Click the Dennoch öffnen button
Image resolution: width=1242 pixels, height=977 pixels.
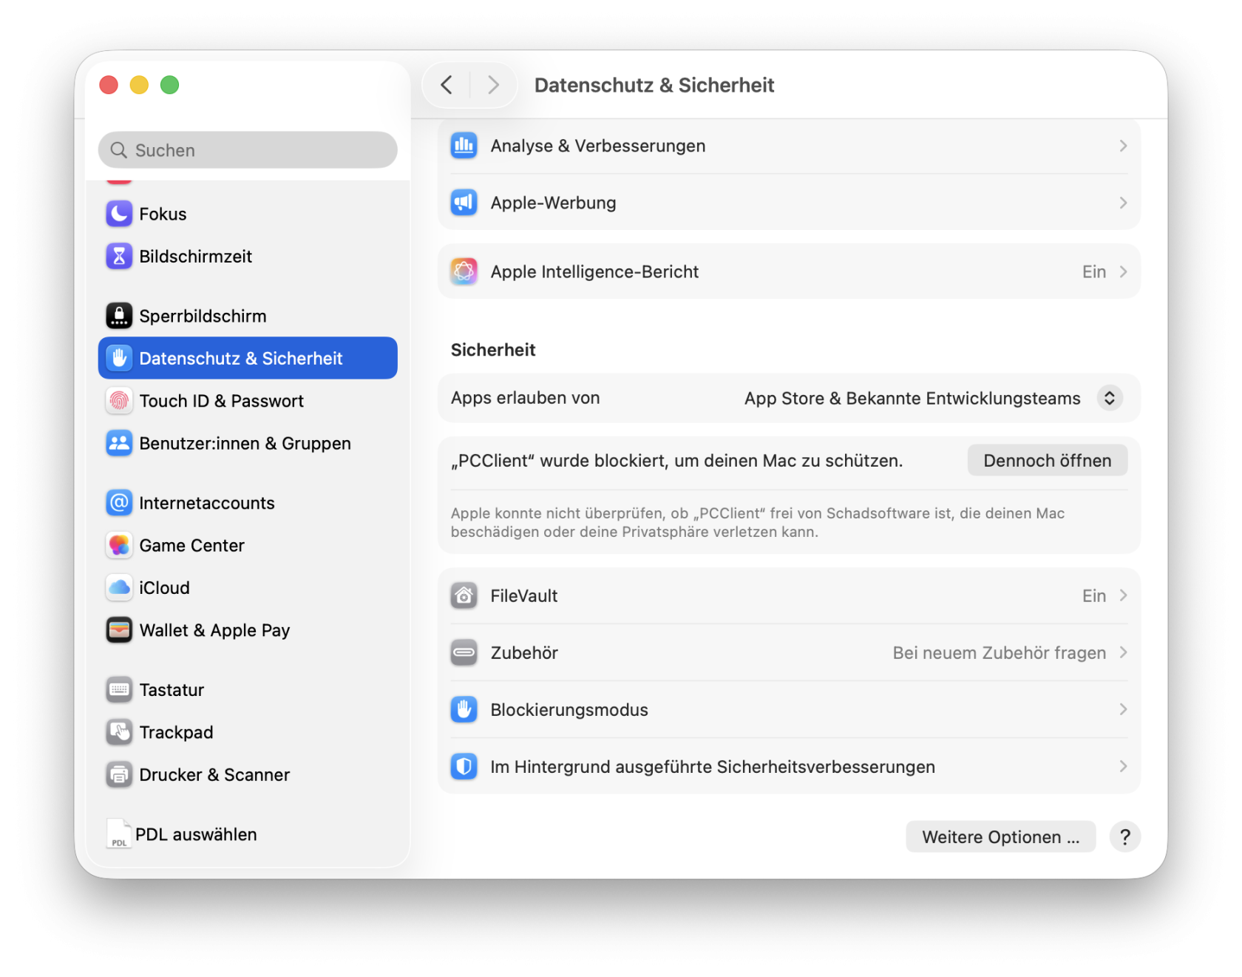click(1047, 461)
